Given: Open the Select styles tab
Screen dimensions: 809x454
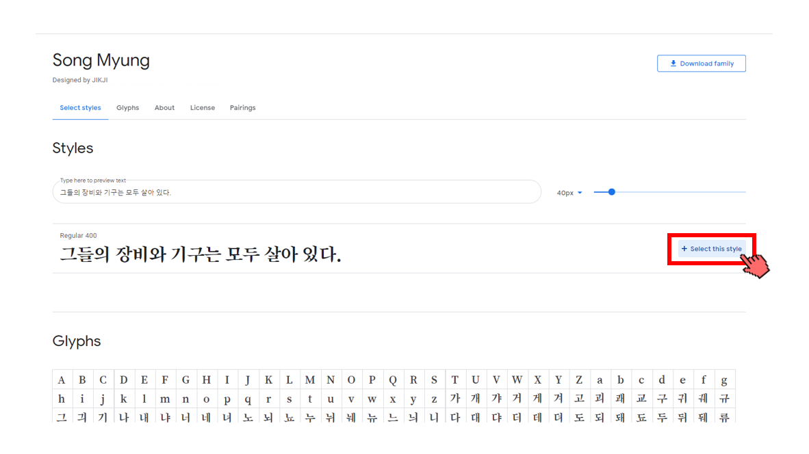Looking at the screenshot, I should pos(81,108).
